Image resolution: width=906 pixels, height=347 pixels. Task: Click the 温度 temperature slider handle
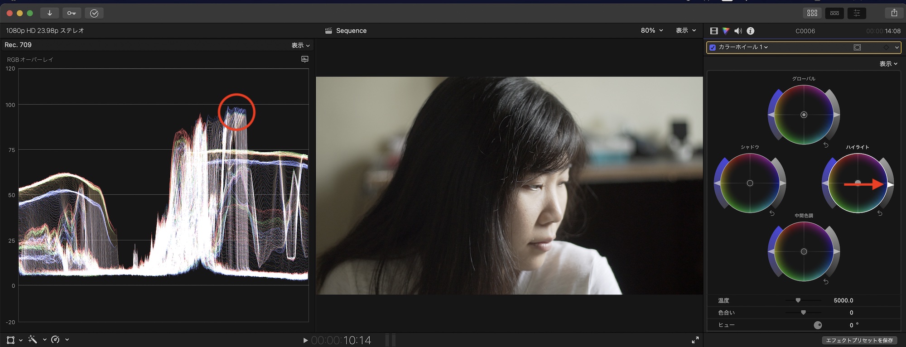coord(798,300)
